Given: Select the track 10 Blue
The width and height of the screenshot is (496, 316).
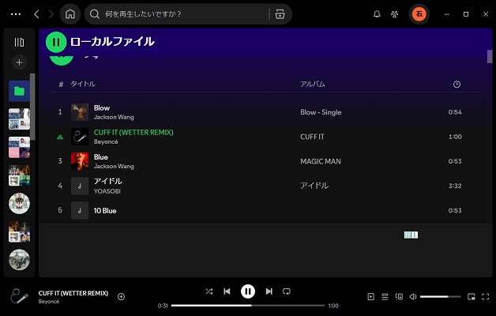Looking at the screenshot, I should pos(265,210).
